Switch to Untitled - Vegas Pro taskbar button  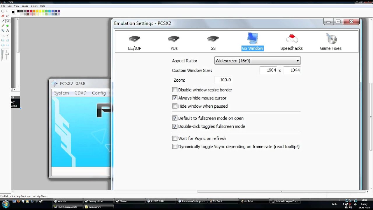[285, 201]
